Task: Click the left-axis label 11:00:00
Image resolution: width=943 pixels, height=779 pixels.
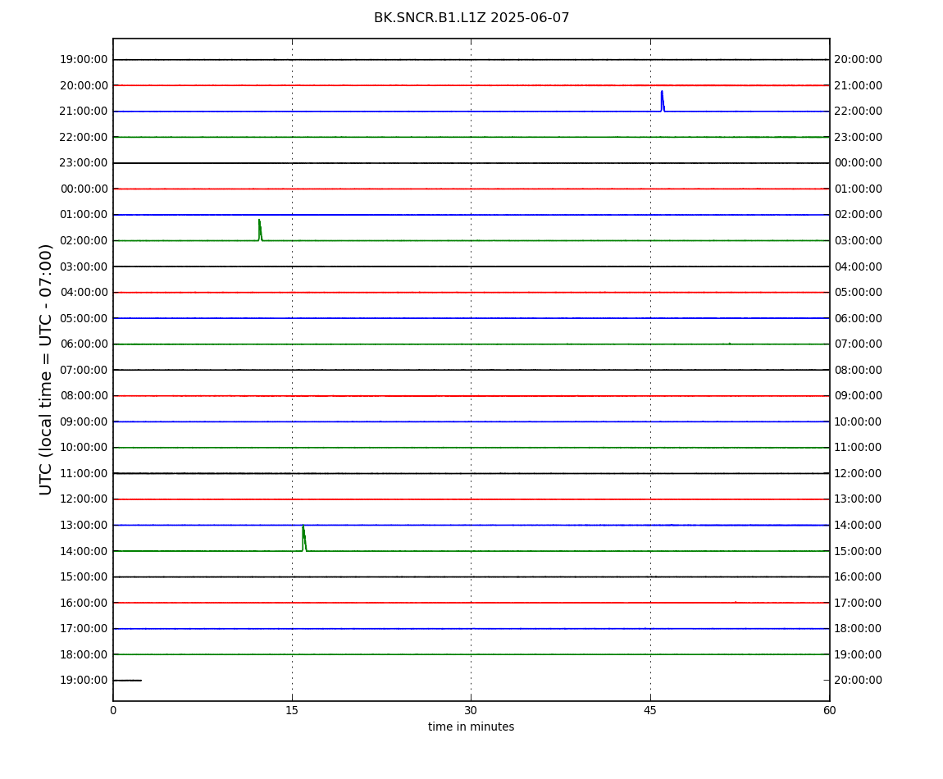Action: tap(84, 473)
